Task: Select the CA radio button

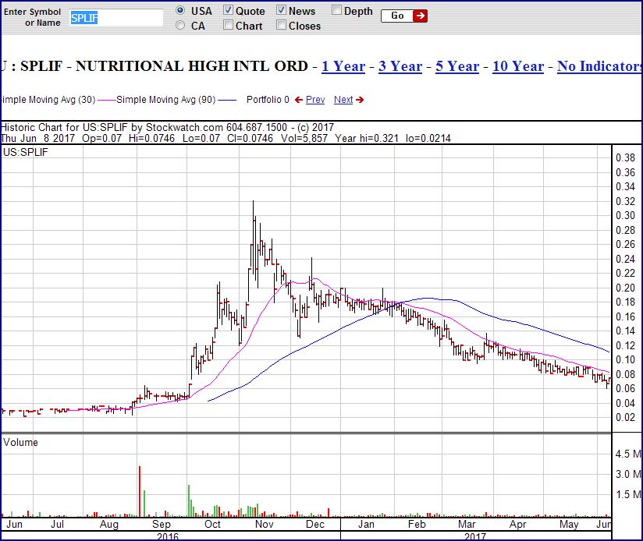Action: [x=180, y=23]
